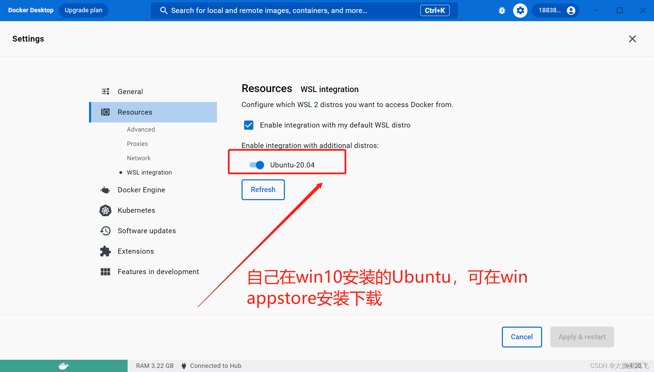This screenshot has height=372, width=654.
Task: Click the Software updates clock icon
Action: [x=105, y=231]
